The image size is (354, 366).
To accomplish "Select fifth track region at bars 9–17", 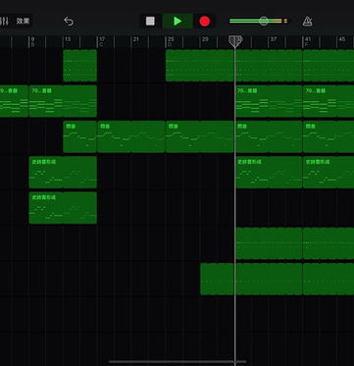I will point(63,208).
